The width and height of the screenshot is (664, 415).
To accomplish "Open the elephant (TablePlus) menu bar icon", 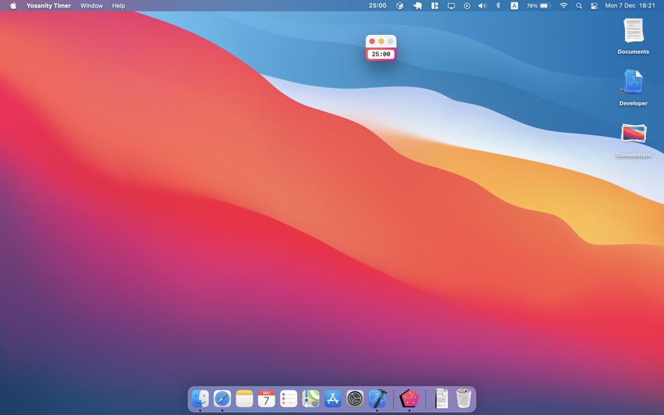I will pyautogui.click(x=417, y=6).
